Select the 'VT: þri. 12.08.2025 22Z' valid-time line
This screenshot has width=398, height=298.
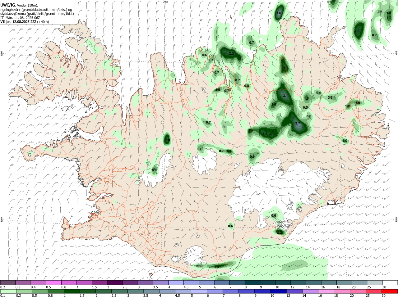click(18, 22)
